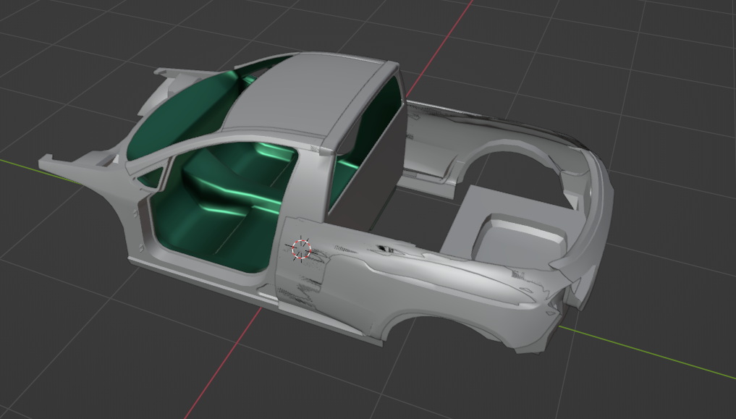Click the raised spare-wheel well cover in the trunk floor
736x419 pixels.
(x=521, y=238)
